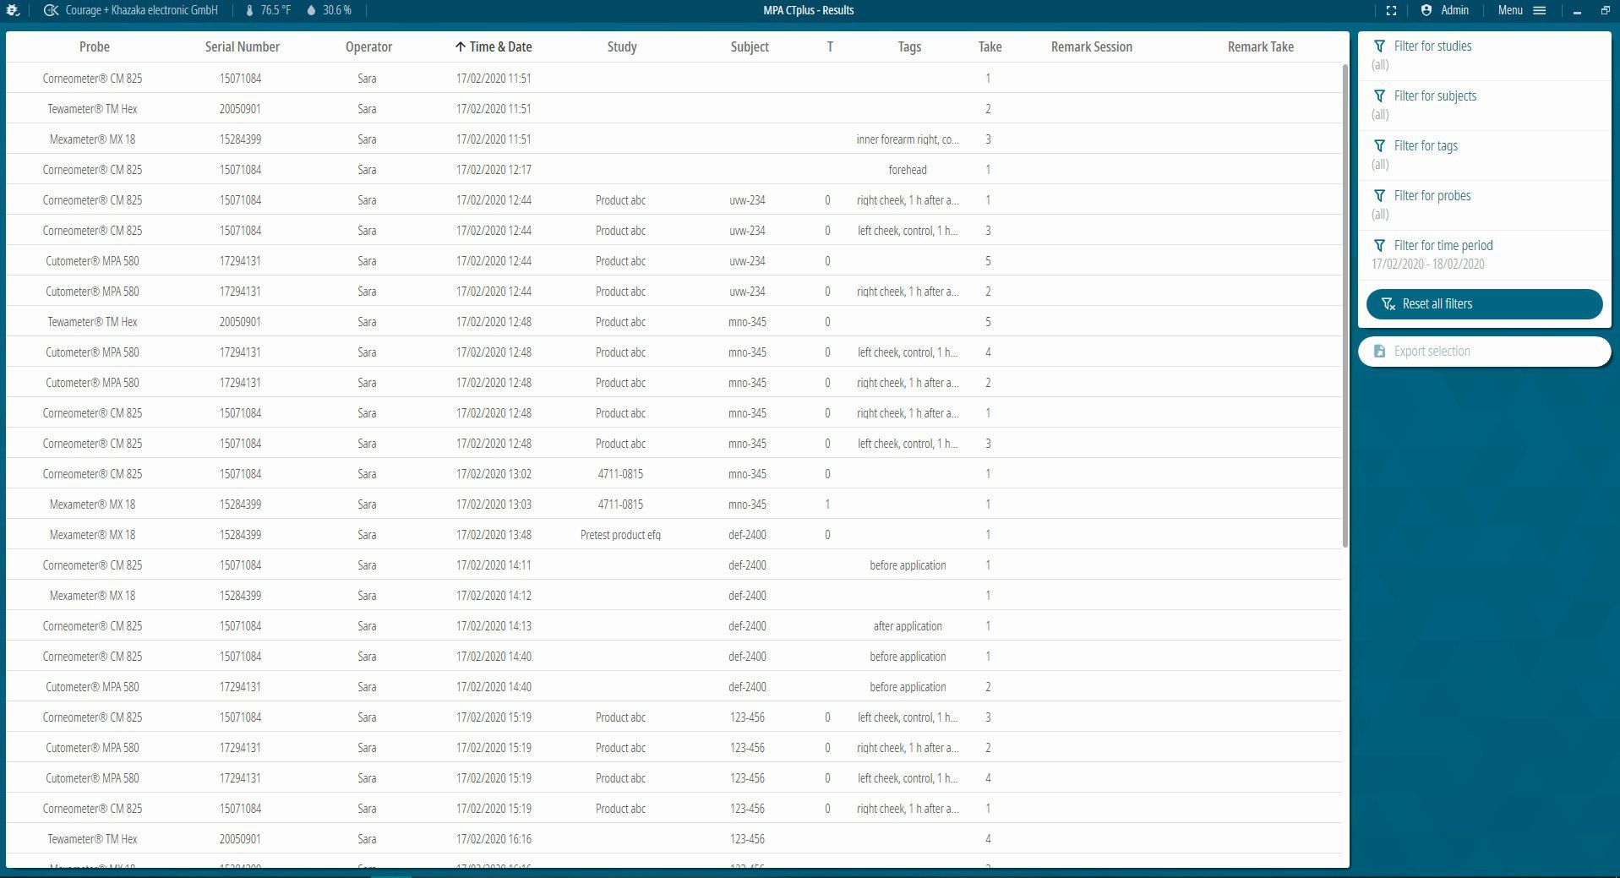Screen dimensions: 1620x878
Task: Open Filter for studies
Action: click(x=1484, y=55)
